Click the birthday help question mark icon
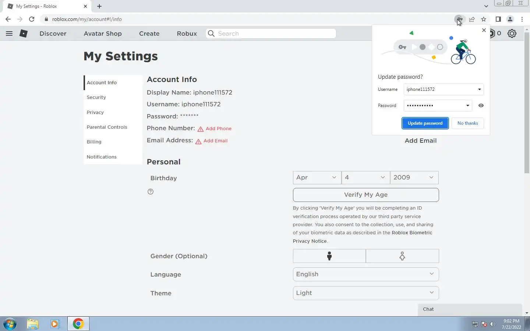Screen dimensions: 530x331 (x=151, y=192)
